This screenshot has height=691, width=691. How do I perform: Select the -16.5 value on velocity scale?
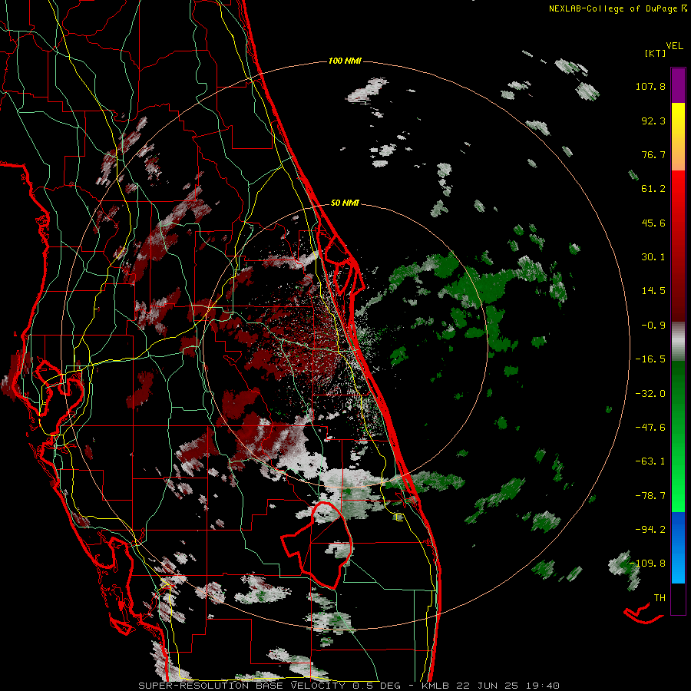coord(650,359)
